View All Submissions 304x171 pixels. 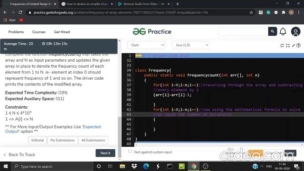click(93, 140)
